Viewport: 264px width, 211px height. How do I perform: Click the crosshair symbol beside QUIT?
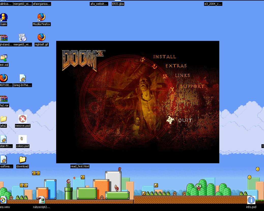coord(170,120)
